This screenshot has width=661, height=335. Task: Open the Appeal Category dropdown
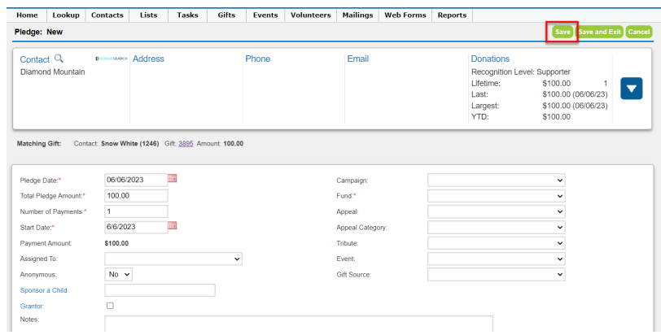[497, 227]
